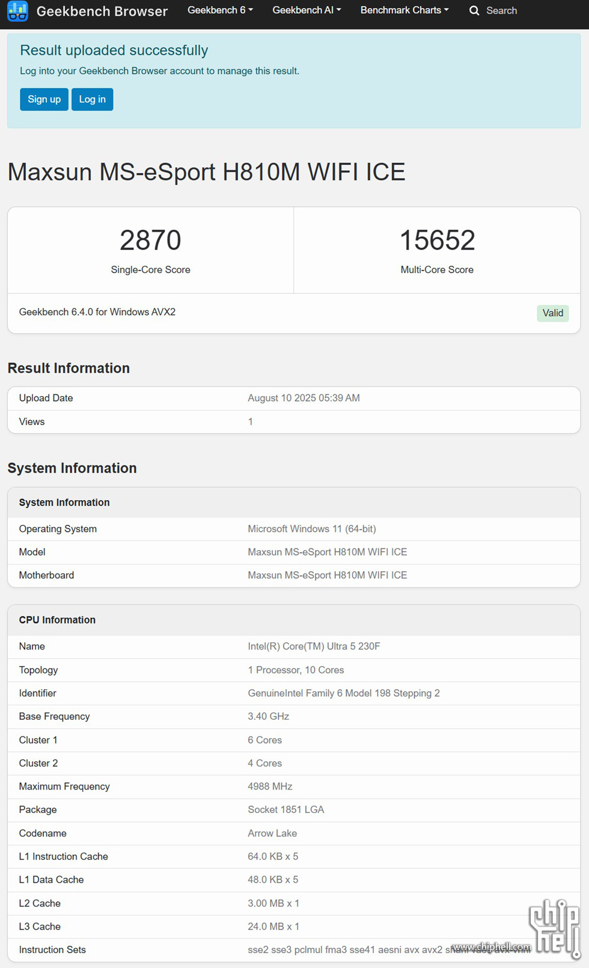
Task: Click the Motherboard row value text
Action: tap(328, 575)
